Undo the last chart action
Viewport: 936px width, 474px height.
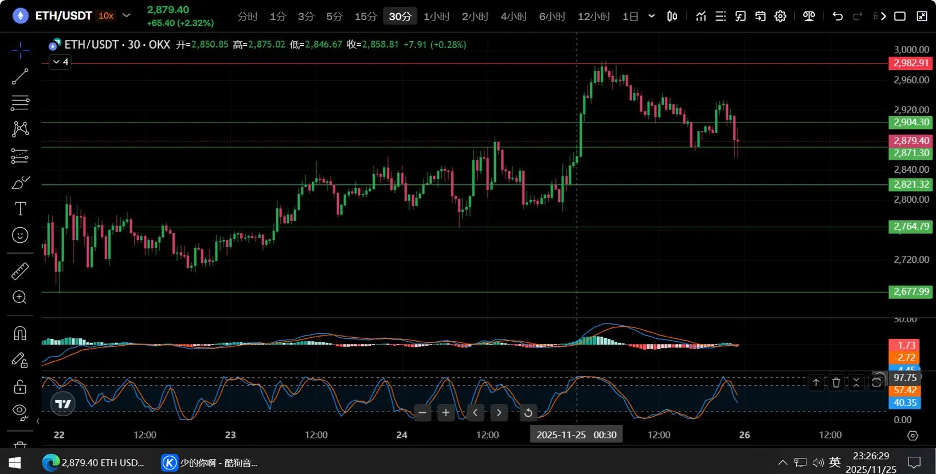tap(837, 16)
